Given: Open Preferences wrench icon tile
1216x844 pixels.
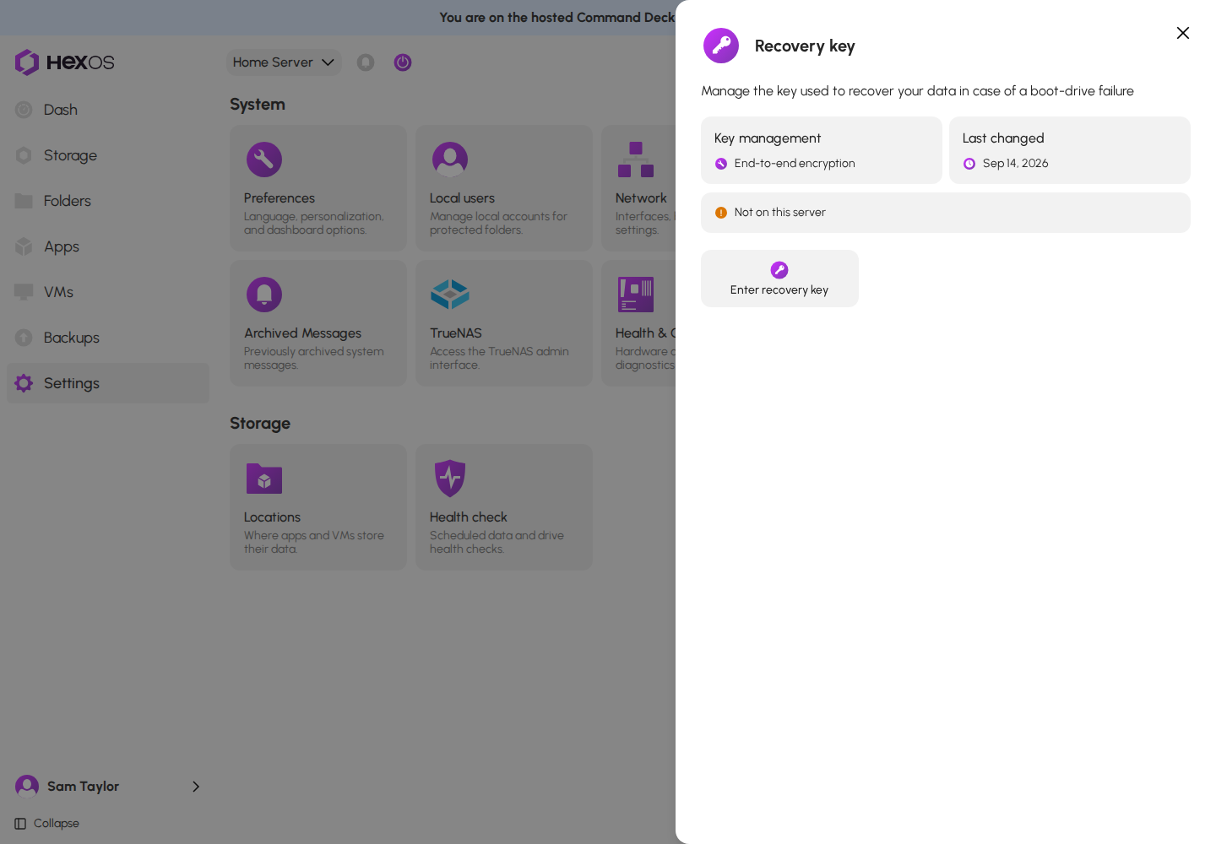Looking at the screenshot, I should pyautogui.click(x=318, y=188).
